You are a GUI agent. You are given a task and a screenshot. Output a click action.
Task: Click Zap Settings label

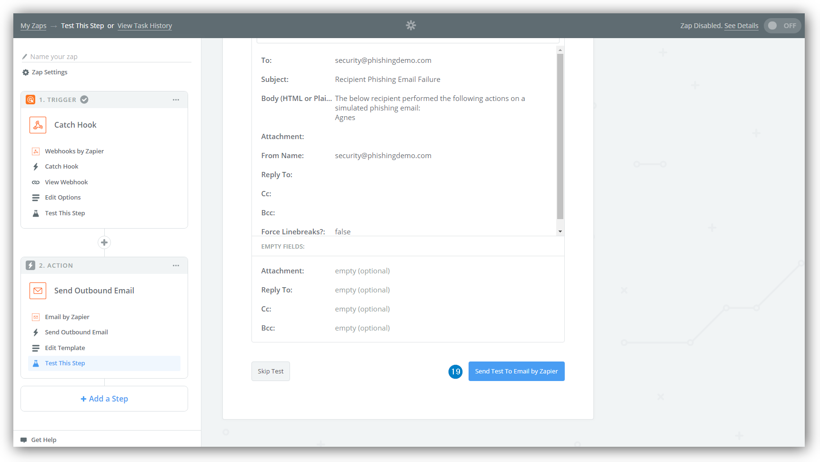(x=50, y=72)
